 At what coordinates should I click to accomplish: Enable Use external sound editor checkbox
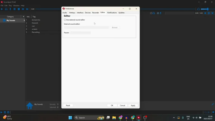(x=65, y=20)
